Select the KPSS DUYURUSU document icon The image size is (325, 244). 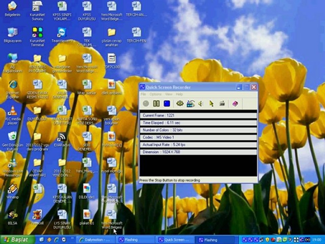pos(87,11)
